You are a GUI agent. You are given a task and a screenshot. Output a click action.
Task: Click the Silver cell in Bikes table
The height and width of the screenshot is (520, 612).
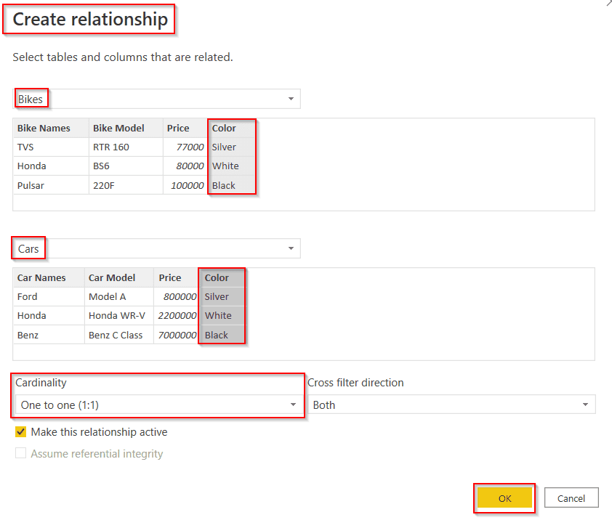pos(231,147)
